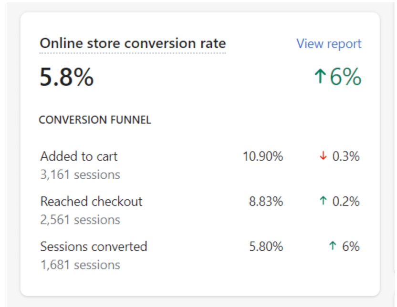Click the large 6% change value

345,76
